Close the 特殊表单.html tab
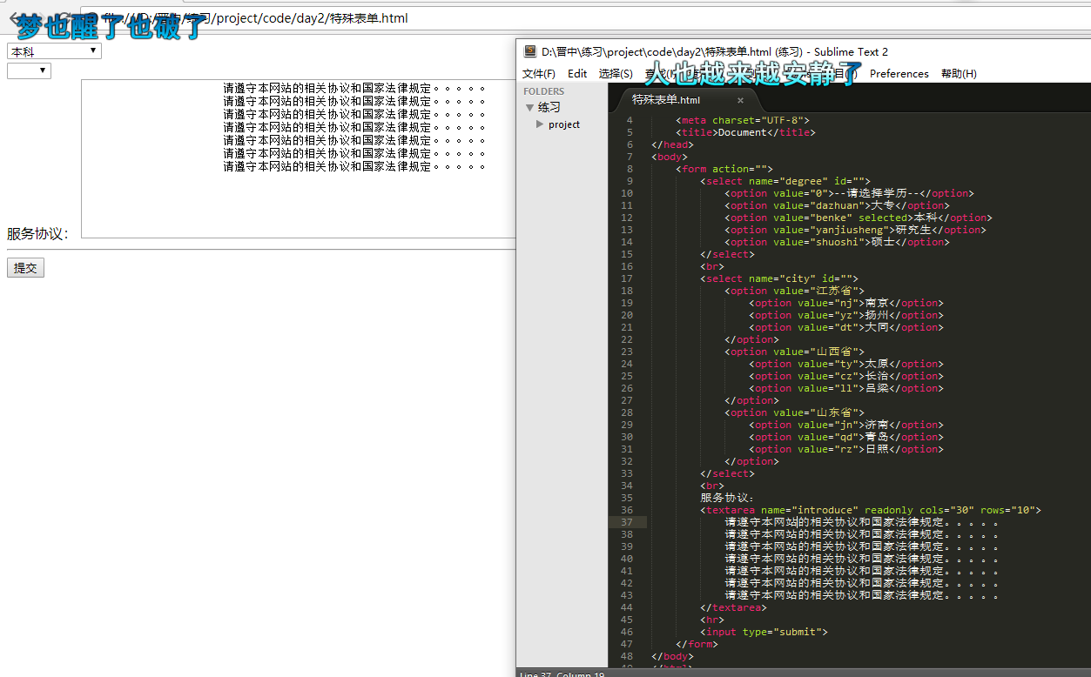Viewport: 1091px width, 677px height. (x=741, y=100)
